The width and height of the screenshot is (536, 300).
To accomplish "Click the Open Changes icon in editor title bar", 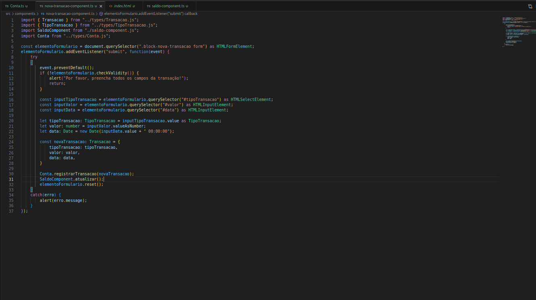I will (x=530, y=6).
